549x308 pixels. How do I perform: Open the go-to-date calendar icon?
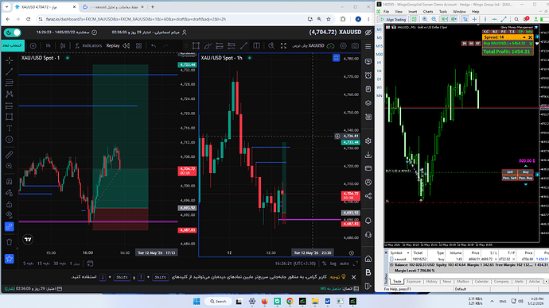pos(90,264)
